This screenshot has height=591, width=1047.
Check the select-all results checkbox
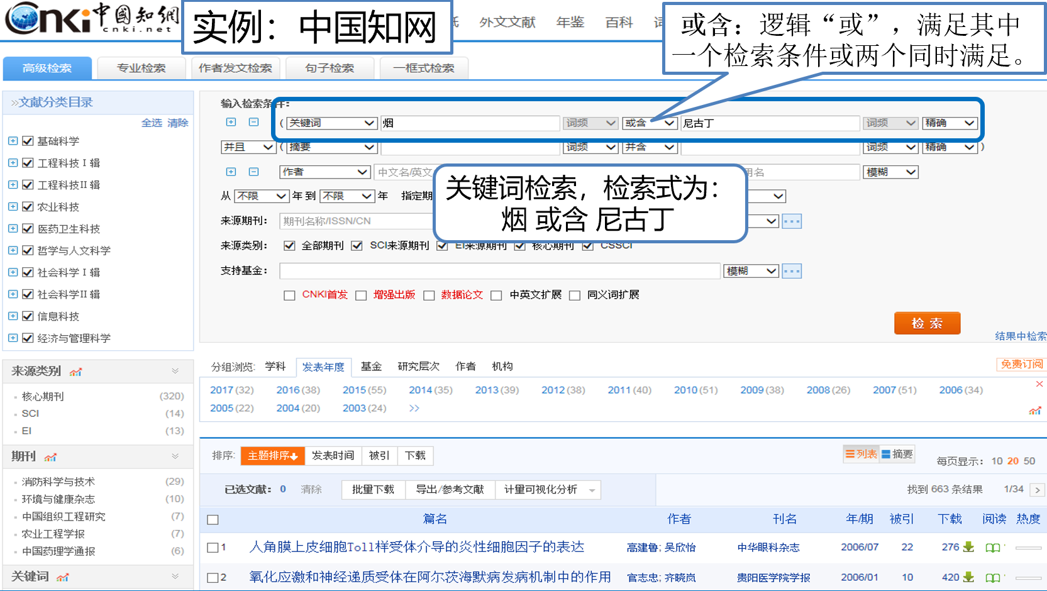(213, 519)
